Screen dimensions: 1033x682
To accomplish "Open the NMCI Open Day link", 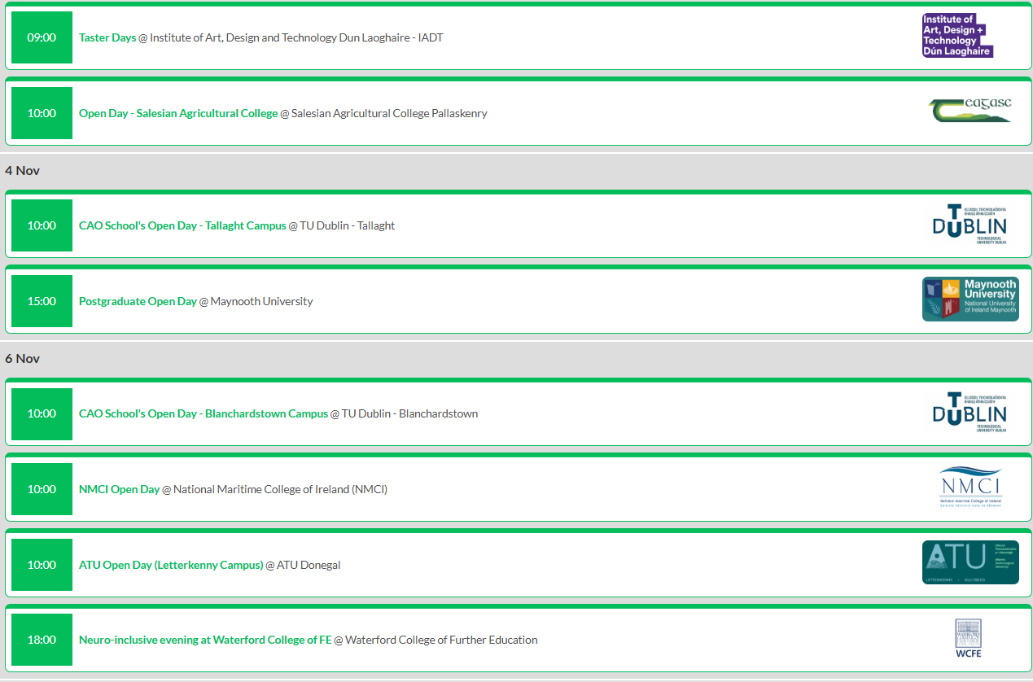I will coord(119,489).
